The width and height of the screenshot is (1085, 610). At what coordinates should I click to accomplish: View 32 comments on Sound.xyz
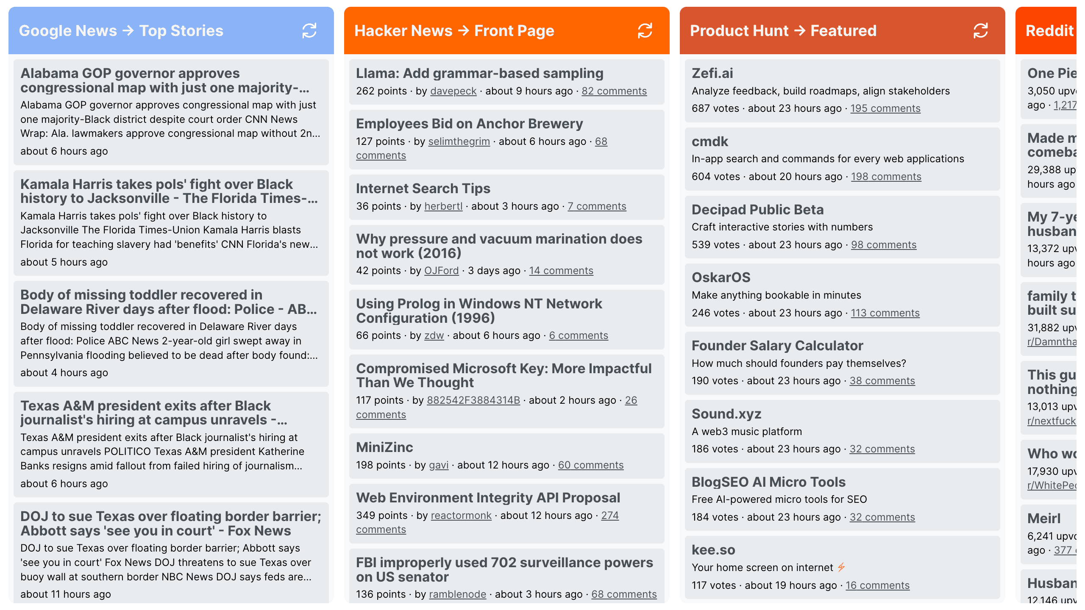point(882,449)
